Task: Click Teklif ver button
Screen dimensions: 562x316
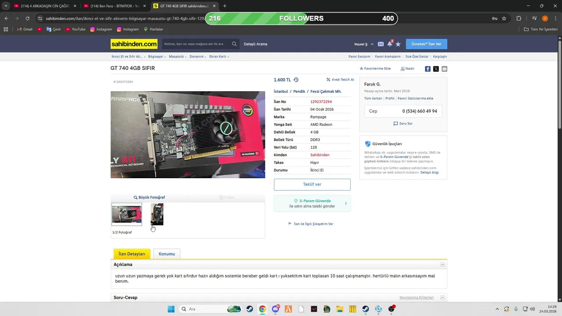Action: (x=312, y=184)
